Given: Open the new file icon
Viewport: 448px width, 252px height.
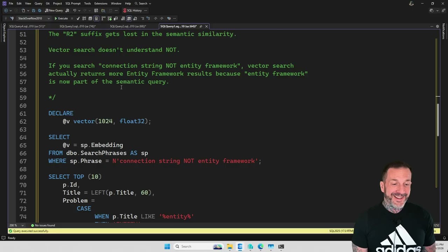Looking at the screenshot, I should click(x=23, y=10).
